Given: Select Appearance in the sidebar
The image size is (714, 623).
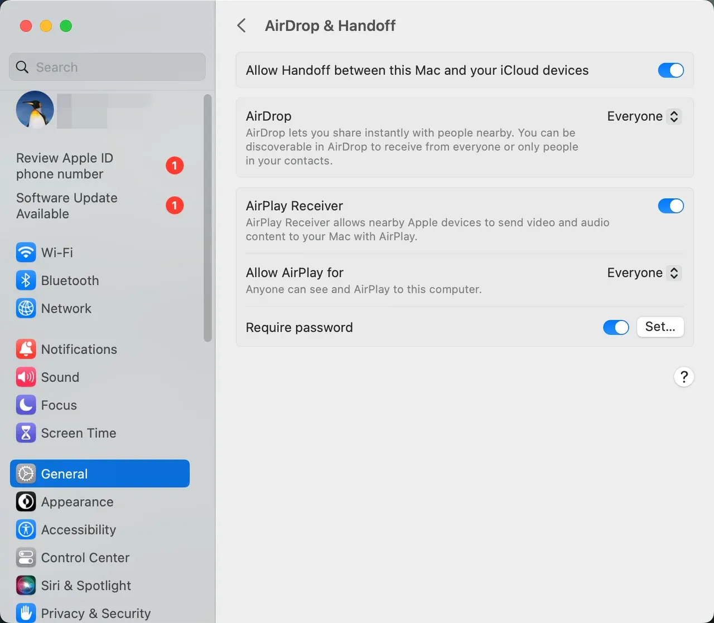Looking at the screenshot, I should 100,502.
